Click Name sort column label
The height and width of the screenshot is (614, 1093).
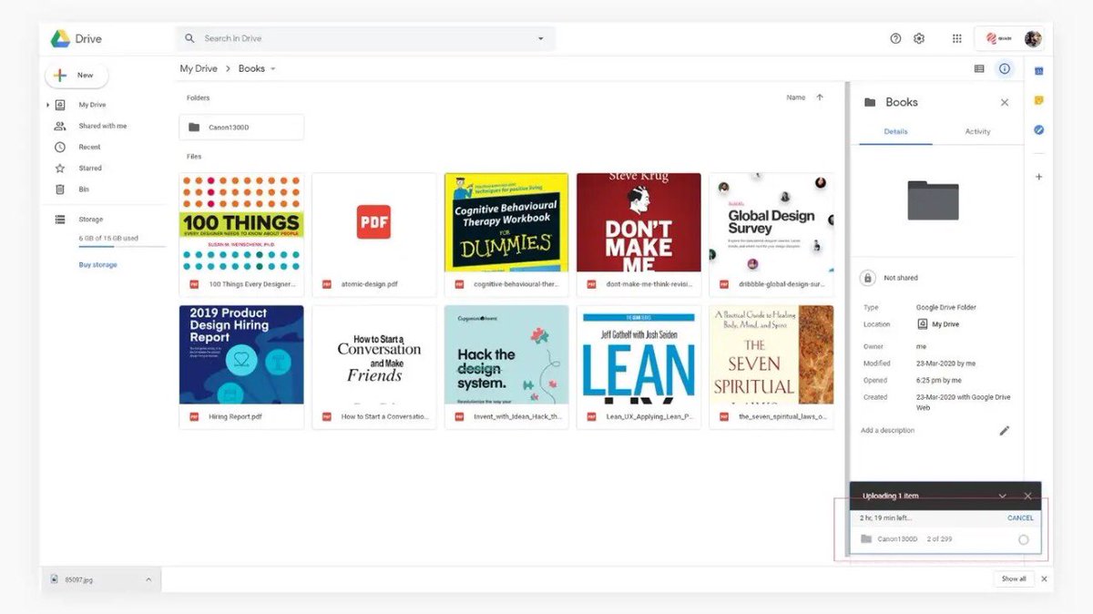tap(796, 97)
